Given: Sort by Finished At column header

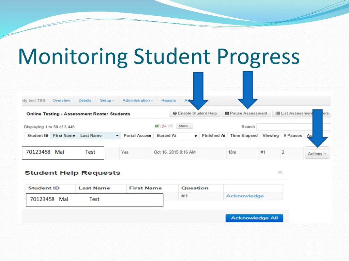Looking at the screenshot, I should tap(213, 136).
